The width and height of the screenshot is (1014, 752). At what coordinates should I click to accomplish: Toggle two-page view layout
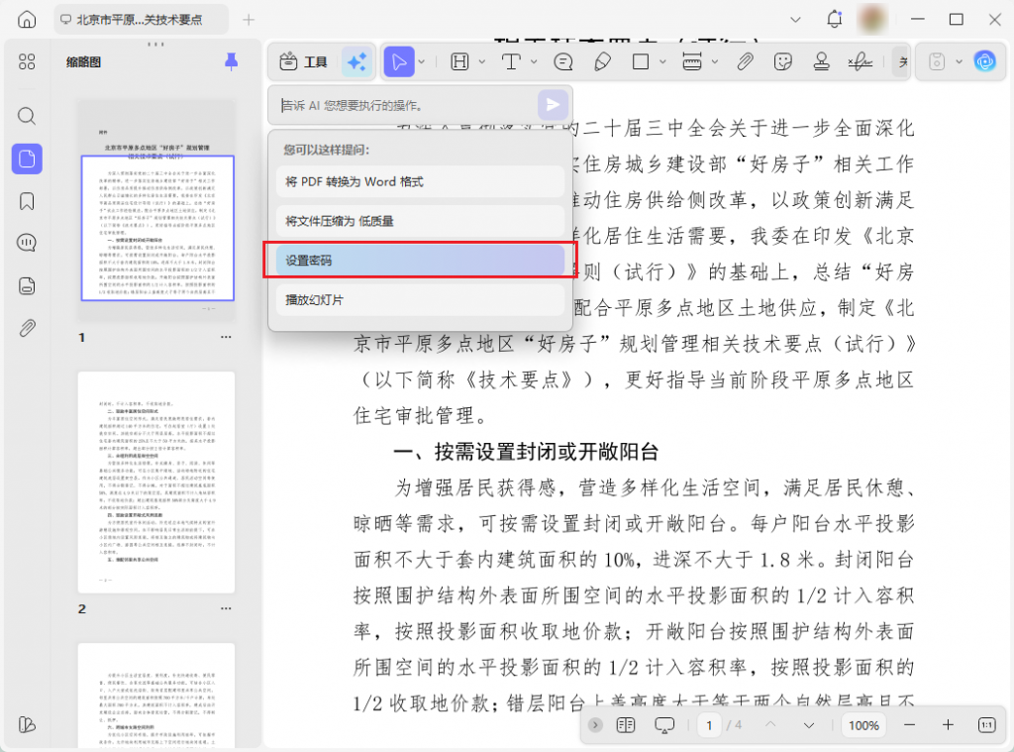(626, 726)
